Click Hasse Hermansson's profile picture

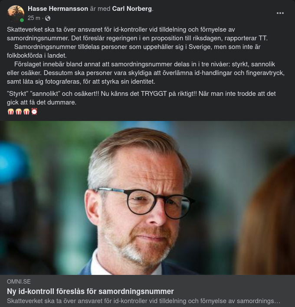(x=16, y=13)
